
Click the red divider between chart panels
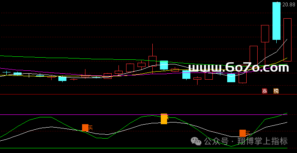[148, 94]
